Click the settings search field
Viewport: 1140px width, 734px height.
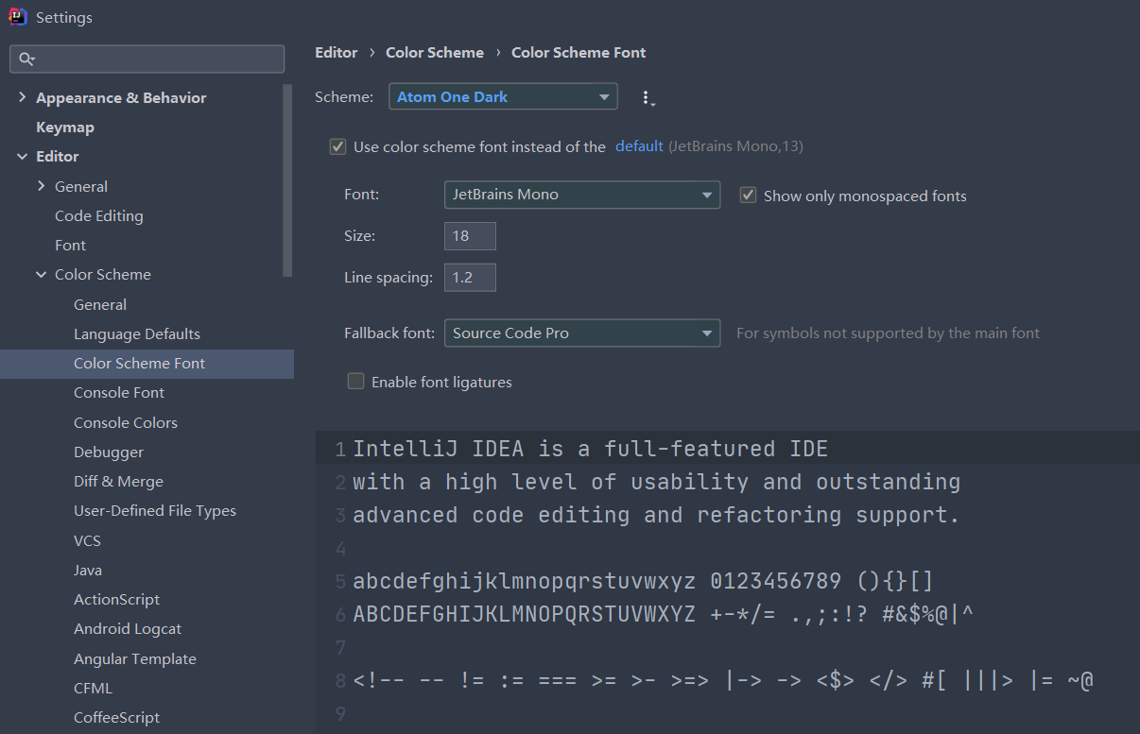coord(147,59)
